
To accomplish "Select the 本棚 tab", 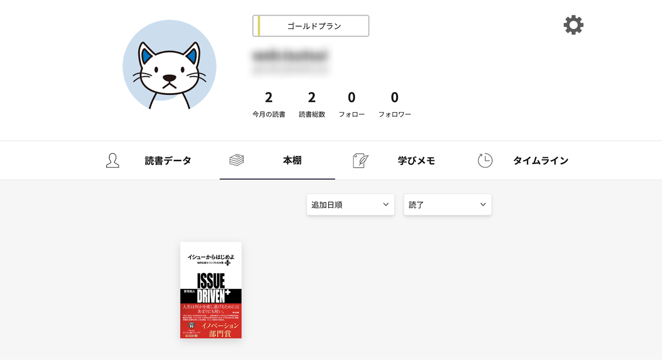I will (277, 160).
